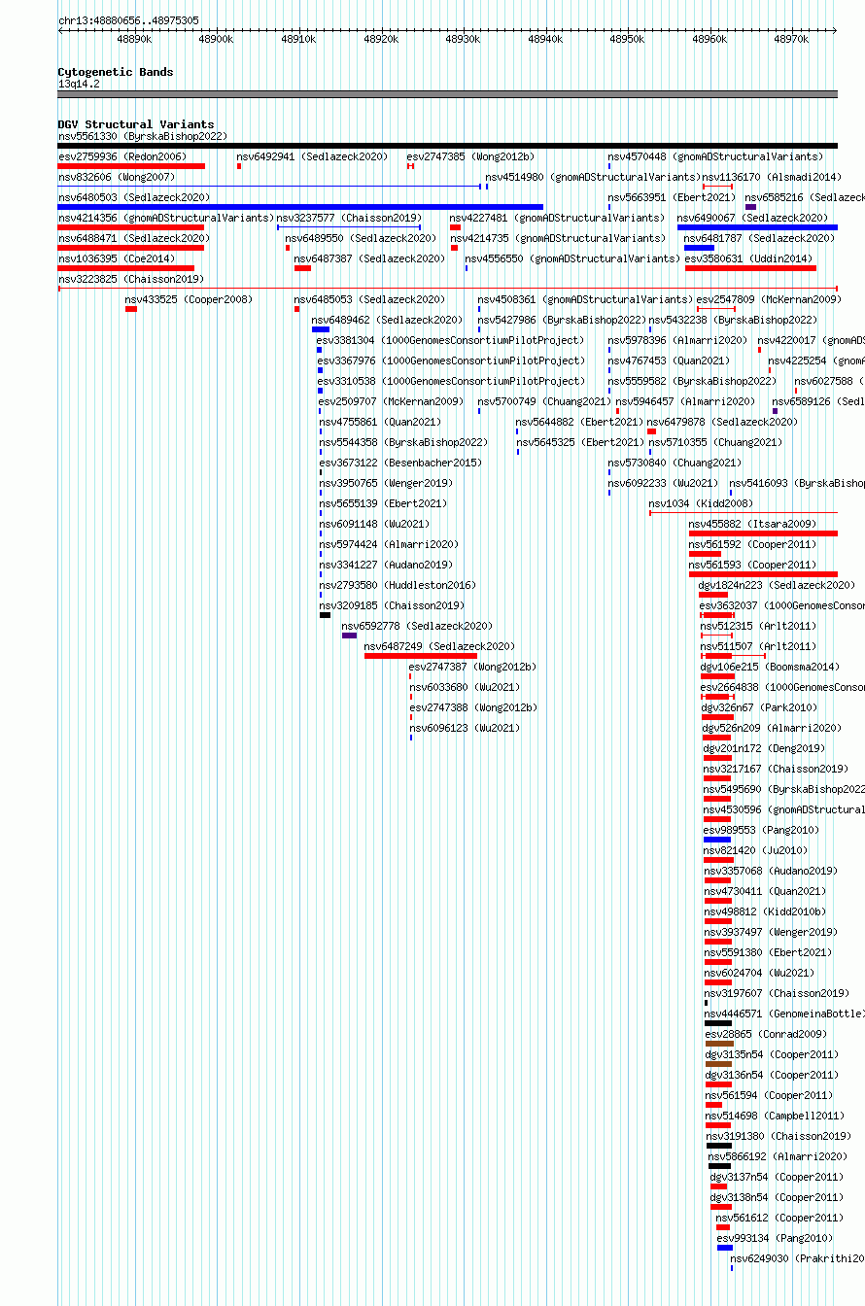Select dgv201n172 (Deng2019) label
The height and width of the screenshot is (1306, 865).
click(x=764, y=748)
